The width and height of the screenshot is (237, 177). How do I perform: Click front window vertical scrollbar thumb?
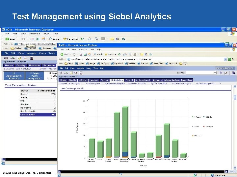coord(235,97)
